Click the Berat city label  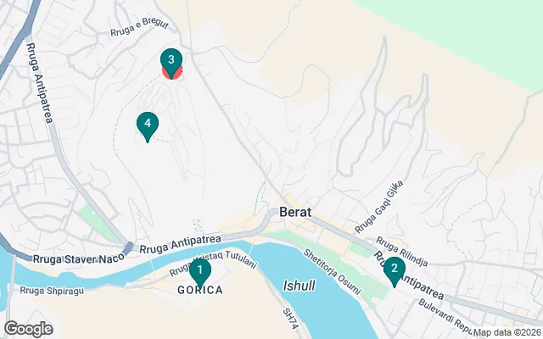(x=295, y=212)
